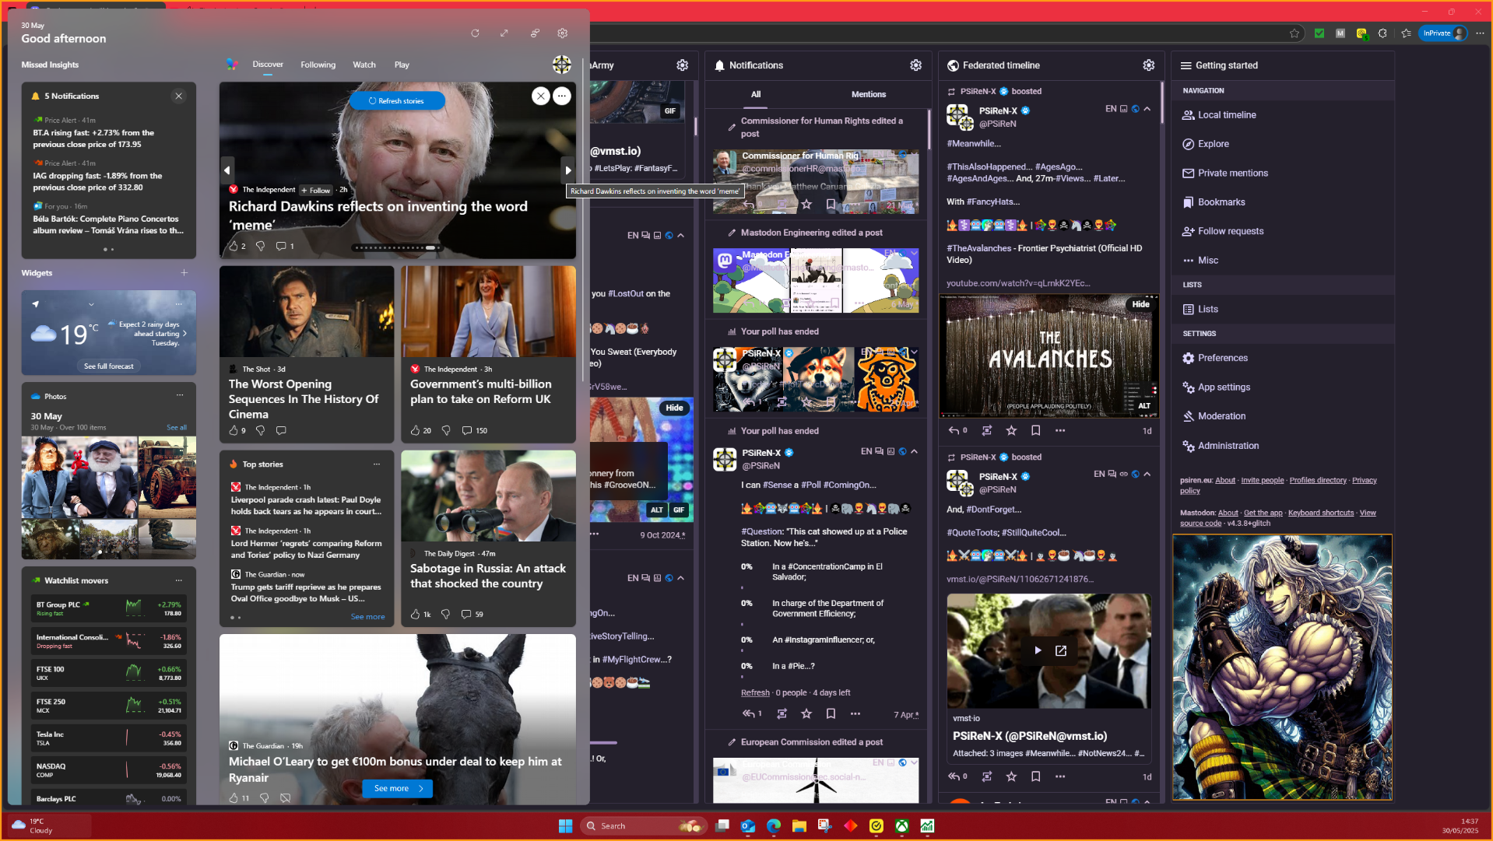The width and height of the screenshot is (1493, 841).
Task: Expand Mastodon Engineering edited post chevron
Action: pyautogui.click(x=915, y=253)
